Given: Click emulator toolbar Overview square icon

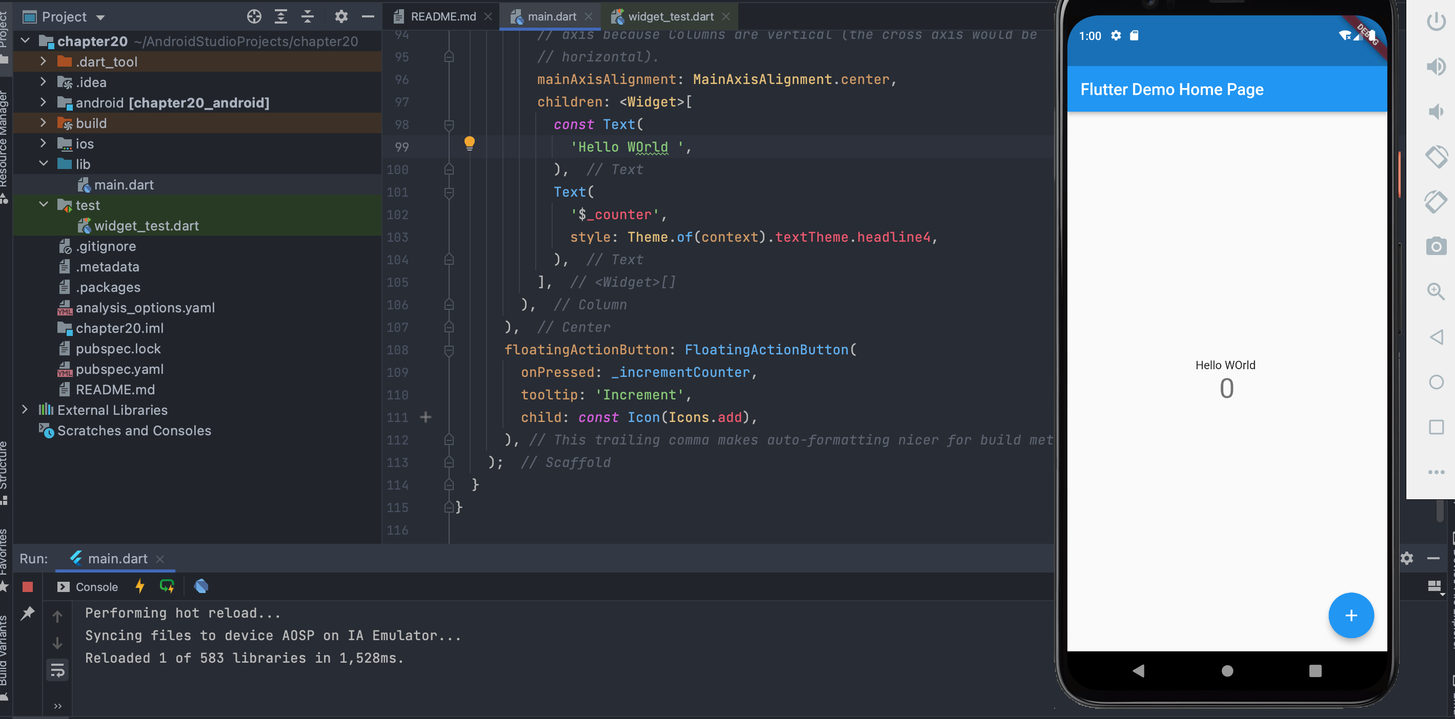Looking at the screenshot, I should pos(1437,427).
